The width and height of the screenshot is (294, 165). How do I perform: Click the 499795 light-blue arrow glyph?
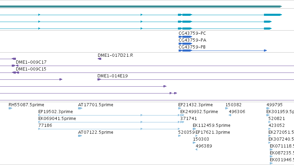tap(268, 108)
